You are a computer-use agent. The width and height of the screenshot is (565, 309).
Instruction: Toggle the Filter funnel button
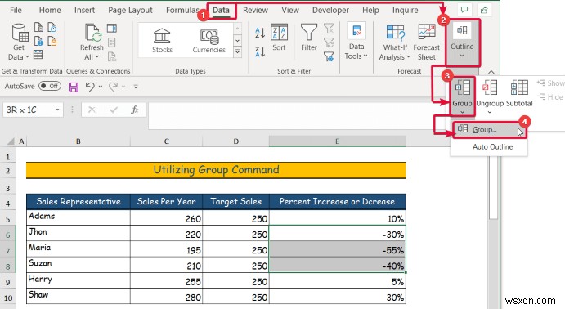click(x=309, y=38)
